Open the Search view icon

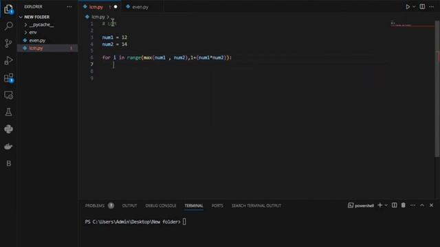(x=8, y=26)
